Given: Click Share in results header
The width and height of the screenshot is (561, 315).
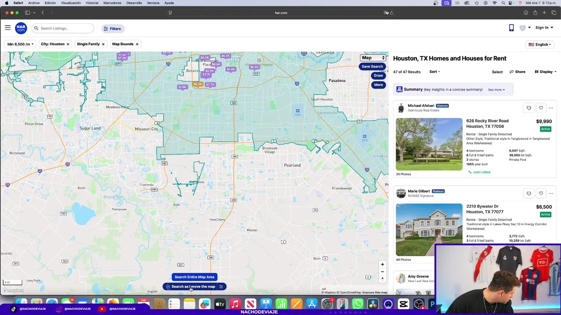Looking at the screenshot, I should coord(517,72).
